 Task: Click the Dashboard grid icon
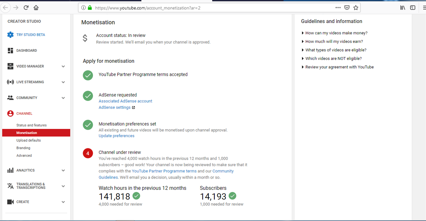coord(11,50)
